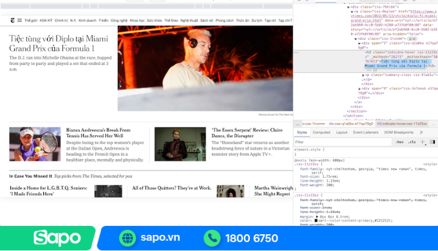Click the Diplo DJ hero photo
Image resolution: width=438 pixels, height=251 pixels.
(205, 68)
